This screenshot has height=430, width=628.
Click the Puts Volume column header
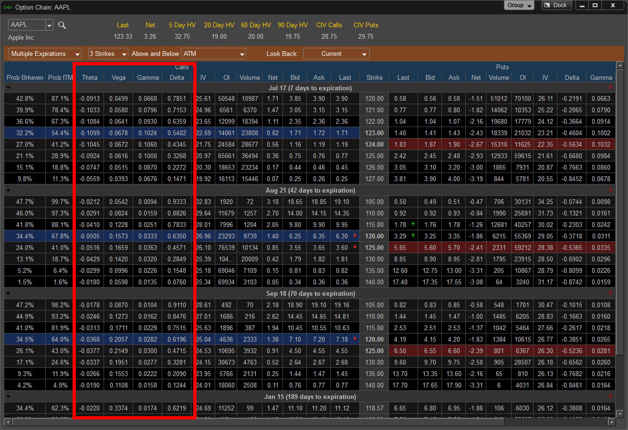499,77
